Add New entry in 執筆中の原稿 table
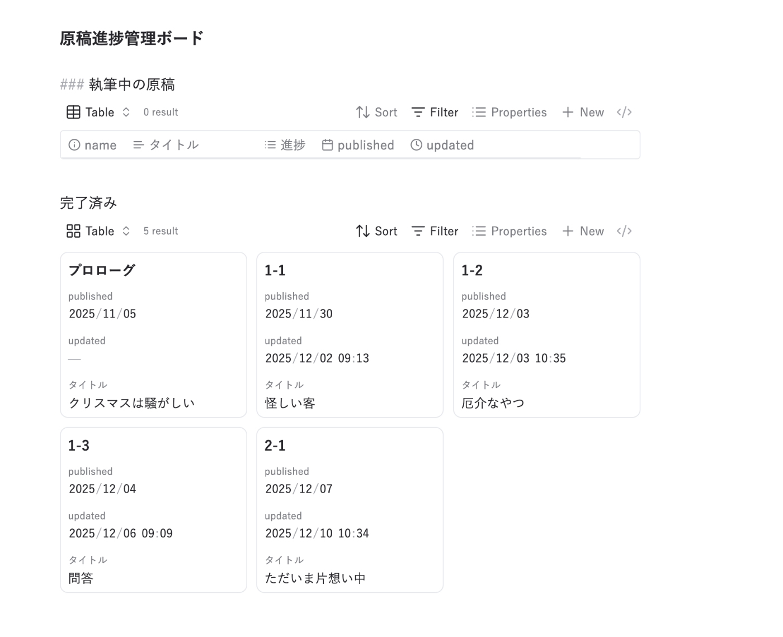783x637 pixels. click(x=583, y=113)
